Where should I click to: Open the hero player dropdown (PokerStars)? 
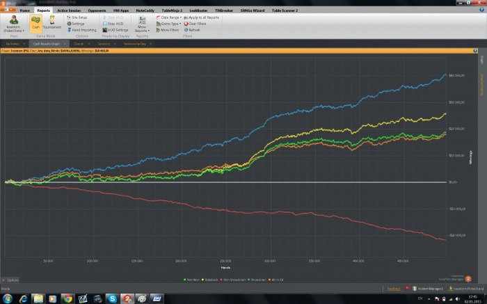13,24
